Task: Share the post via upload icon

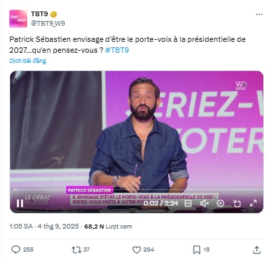Action: point(256,250)
